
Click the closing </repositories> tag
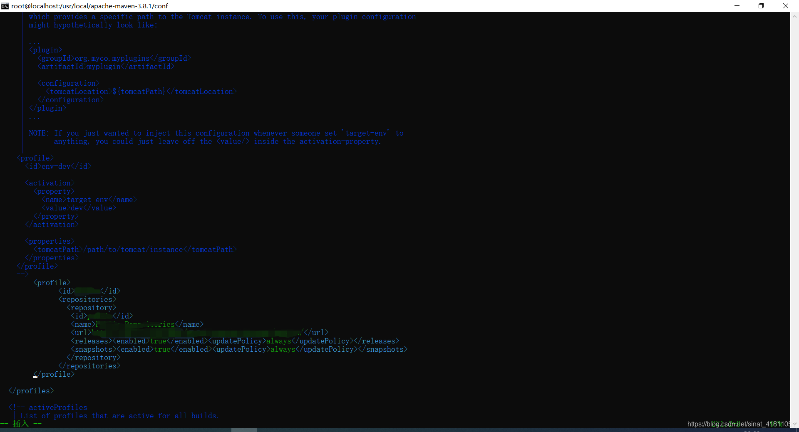(89, 366)
